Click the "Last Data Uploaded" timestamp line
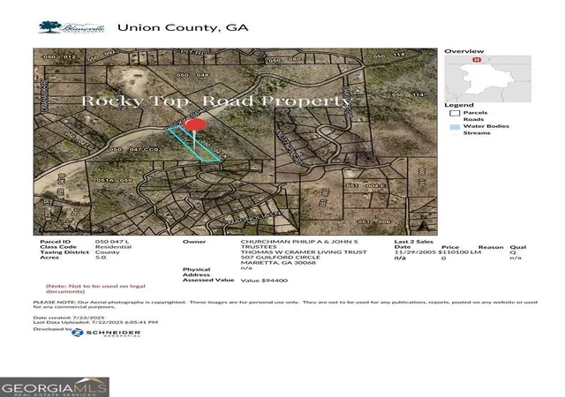The height and width of the screenshot is (397, 565). tap(95, 322)
